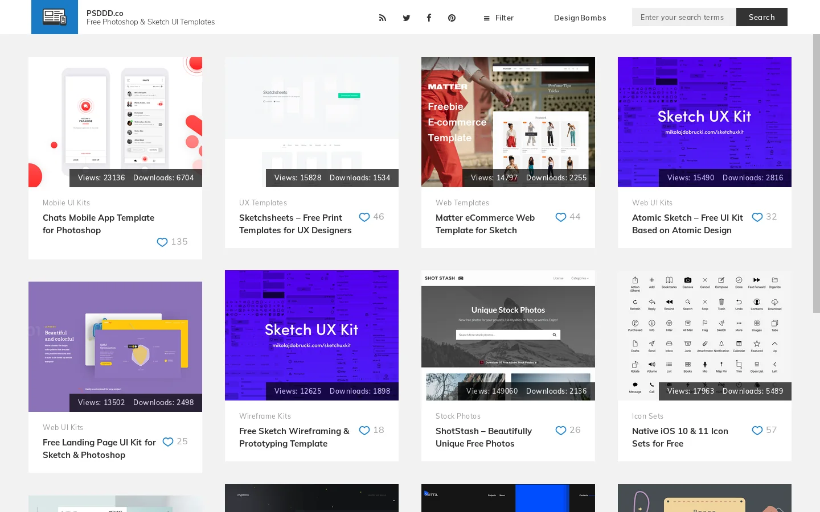Open Web Templates category

[462, 203]
